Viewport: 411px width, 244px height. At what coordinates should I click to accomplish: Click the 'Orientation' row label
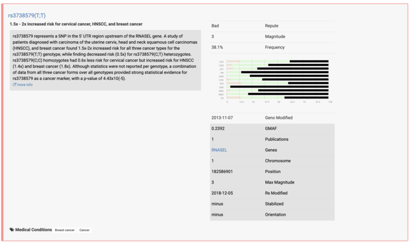click(275, 215)
